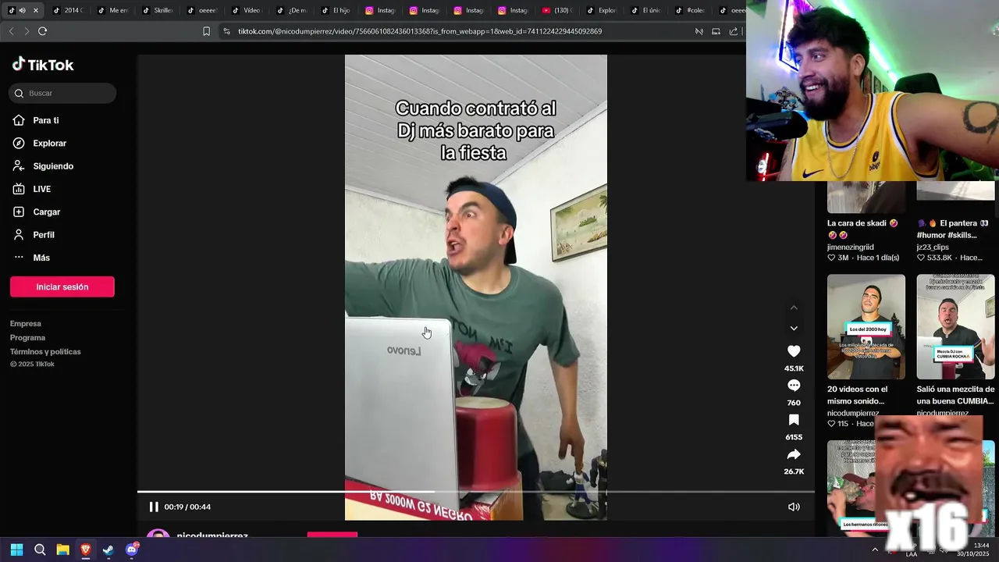Go to next video with down chevron
The image size is (999, 562).
pos(794,329)
